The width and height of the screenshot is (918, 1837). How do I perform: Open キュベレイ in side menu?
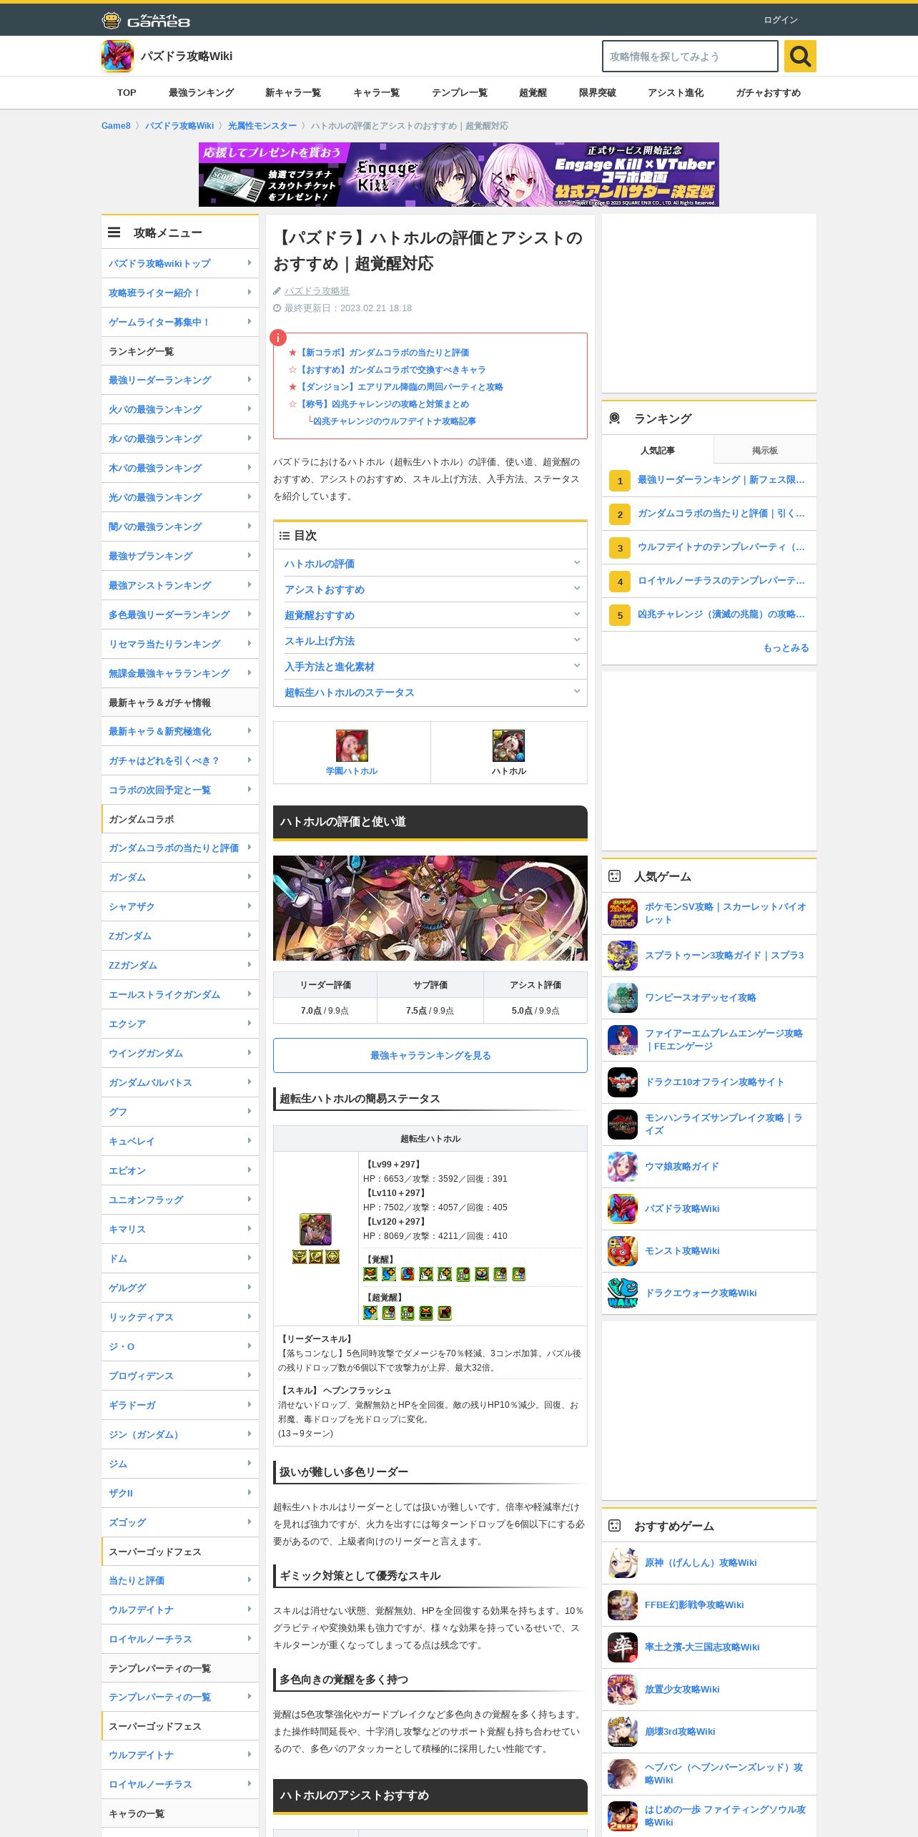click(180, 1141)
